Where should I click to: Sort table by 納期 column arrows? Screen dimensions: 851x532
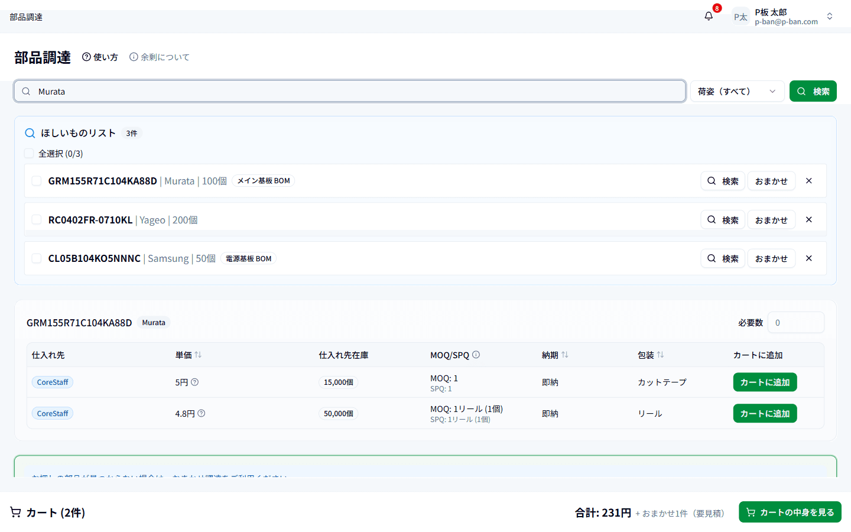565,355
